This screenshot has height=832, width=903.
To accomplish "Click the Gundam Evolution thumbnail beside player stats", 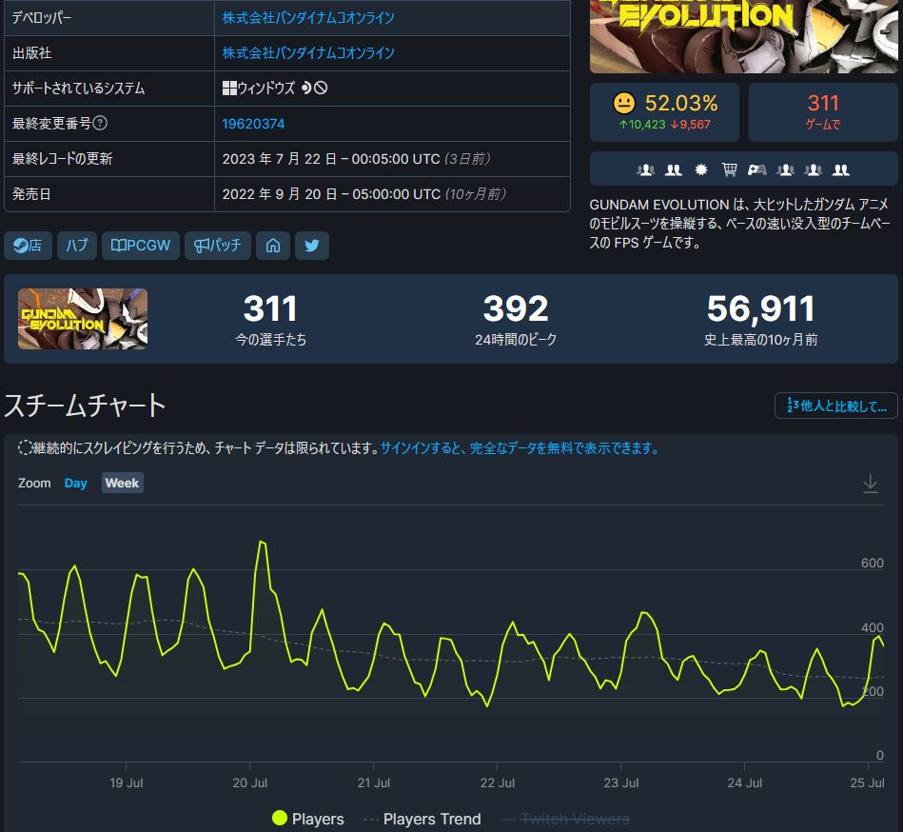I will [83, 319].
